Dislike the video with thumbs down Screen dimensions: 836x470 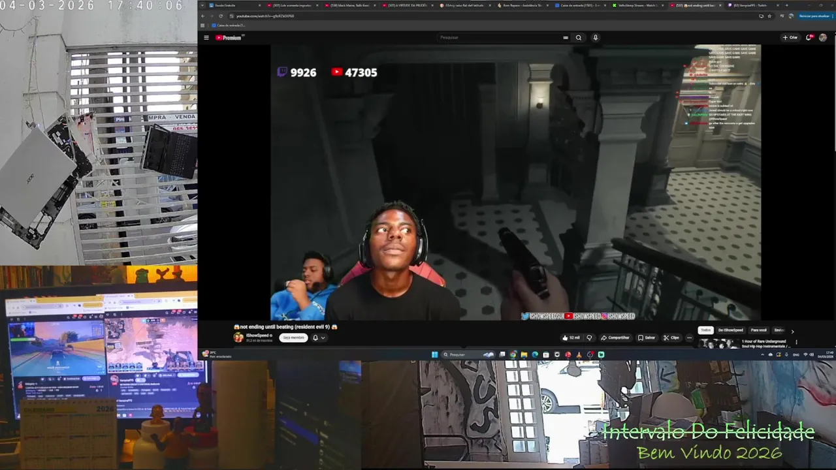tap(589, 337)
